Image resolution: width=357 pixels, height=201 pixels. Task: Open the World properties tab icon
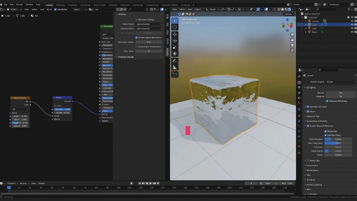[x=299, y=103]
